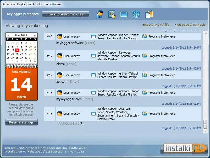This screenshot has width=210, height=158.
Task: Select March 19 in the calendar
Action: (8, 54)
